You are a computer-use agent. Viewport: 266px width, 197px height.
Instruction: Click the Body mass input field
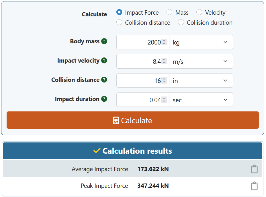pos(139,42)
